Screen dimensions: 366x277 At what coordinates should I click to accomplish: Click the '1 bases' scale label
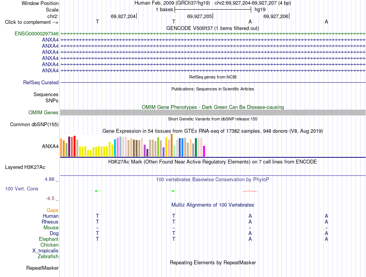(165, 10)
